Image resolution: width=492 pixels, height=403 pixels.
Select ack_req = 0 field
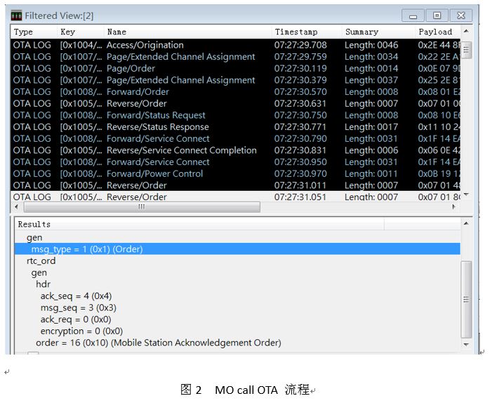(x=76, y=319)
